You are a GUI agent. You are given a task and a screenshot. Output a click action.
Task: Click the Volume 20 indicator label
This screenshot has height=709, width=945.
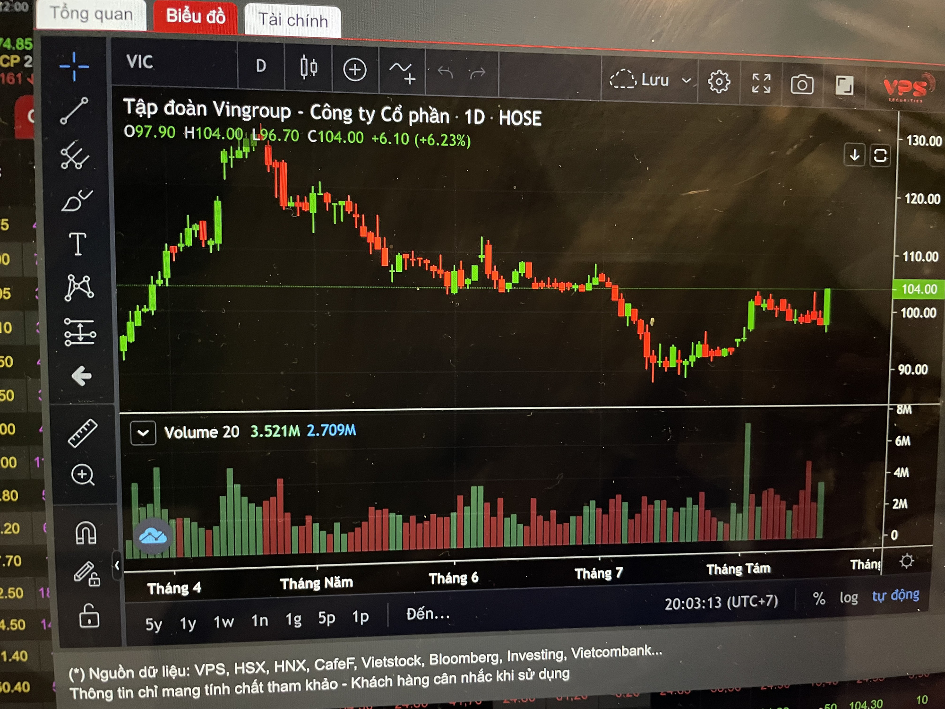point(202,432)
